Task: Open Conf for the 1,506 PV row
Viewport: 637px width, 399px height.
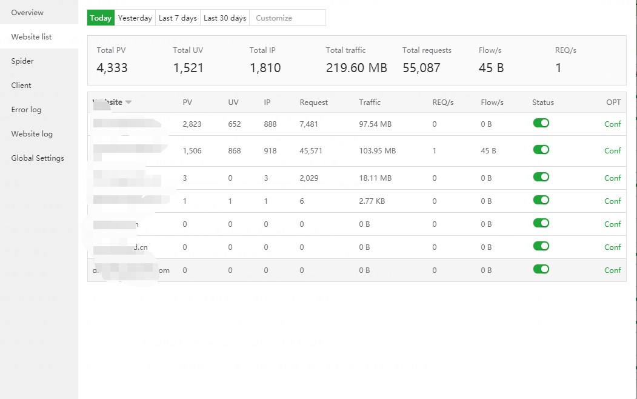Action: tap(612, 151)
